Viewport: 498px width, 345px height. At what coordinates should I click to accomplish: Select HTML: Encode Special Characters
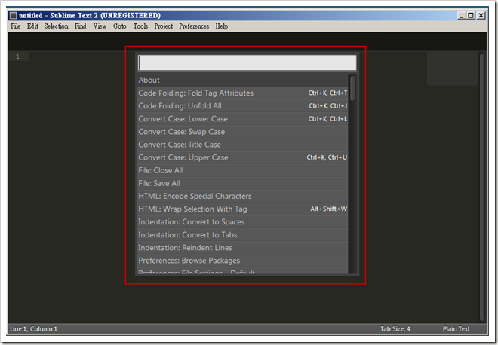pos(243,197)
